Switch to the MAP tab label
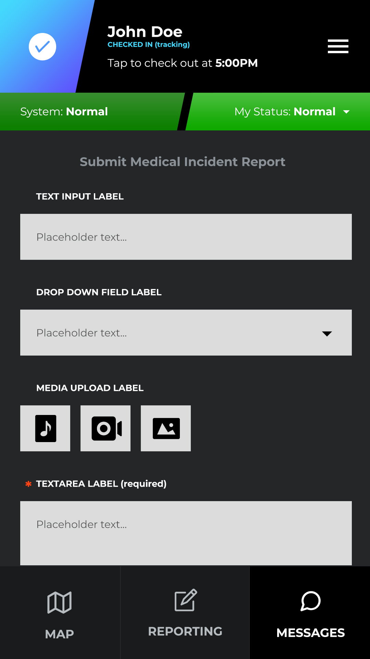 [x=59, y=634]
